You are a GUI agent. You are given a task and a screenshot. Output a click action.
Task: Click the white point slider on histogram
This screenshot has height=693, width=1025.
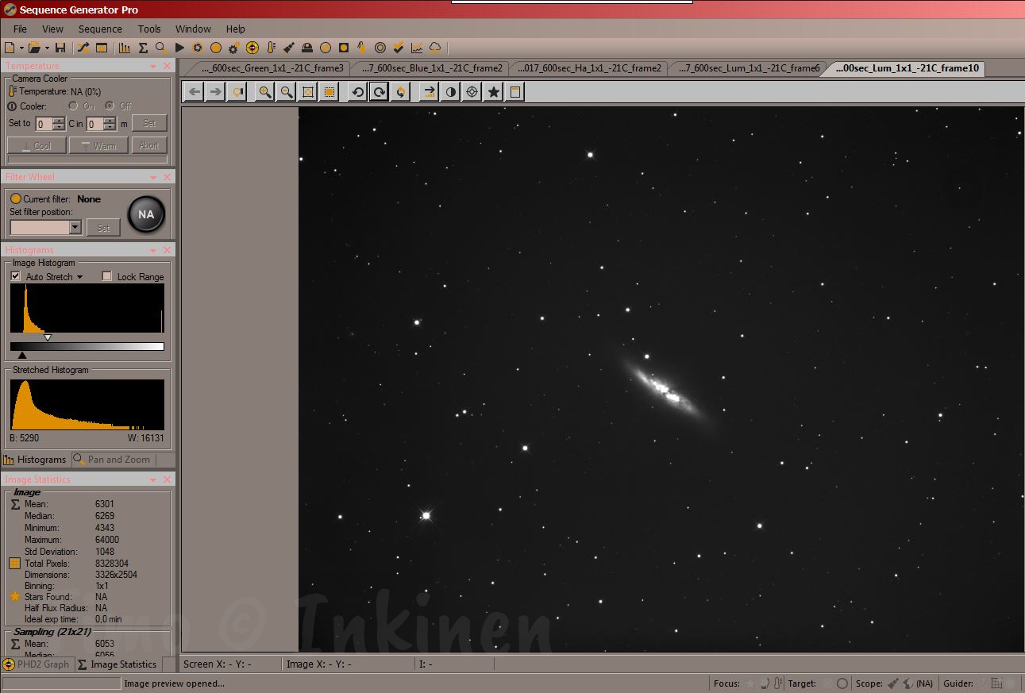pyautogui.click(x=48, y=337)
